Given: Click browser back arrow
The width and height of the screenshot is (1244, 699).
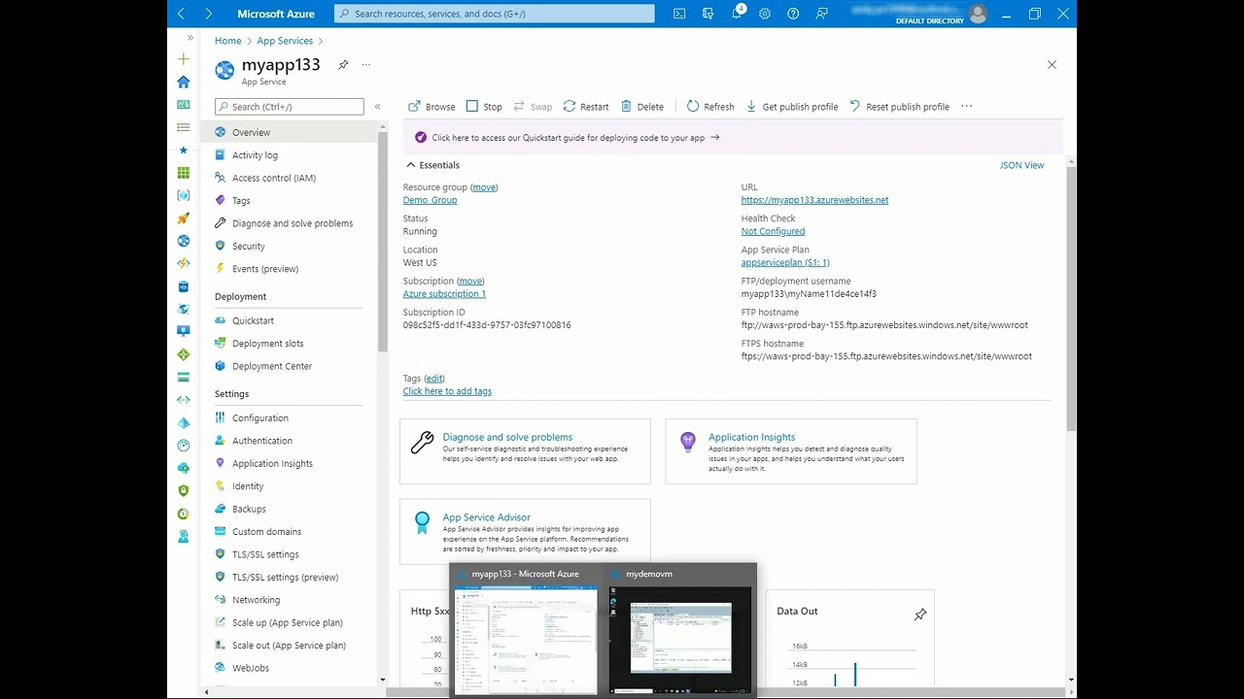Looking at the screenshot, I should click(181, 14).
